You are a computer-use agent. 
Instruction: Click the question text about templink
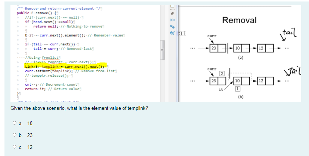[x=79, y=108]
